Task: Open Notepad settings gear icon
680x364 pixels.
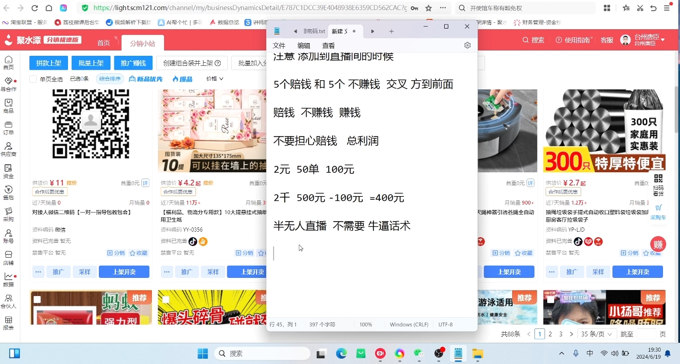Action: click(x=467, y=46)
